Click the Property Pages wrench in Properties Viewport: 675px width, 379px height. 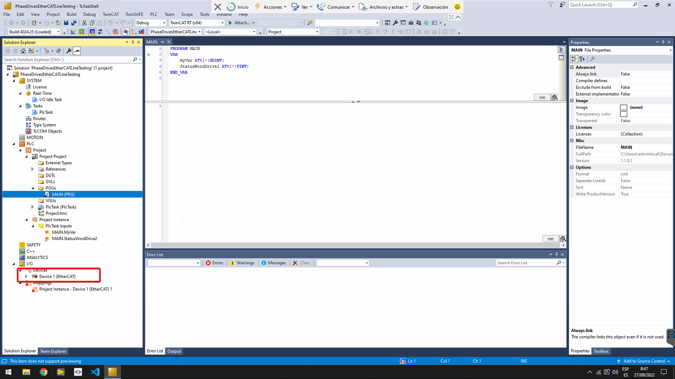592,59
